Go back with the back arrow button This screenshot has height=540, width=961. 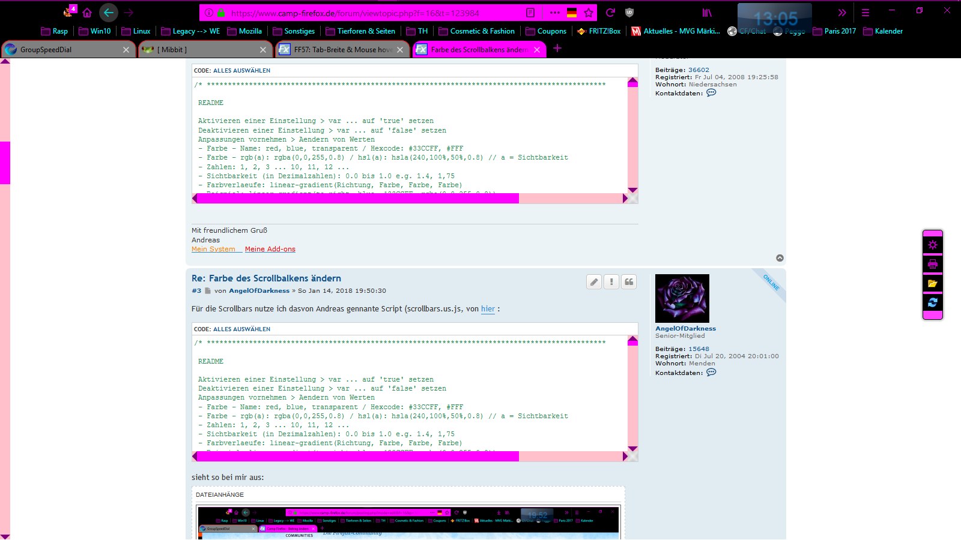[108, 13]
